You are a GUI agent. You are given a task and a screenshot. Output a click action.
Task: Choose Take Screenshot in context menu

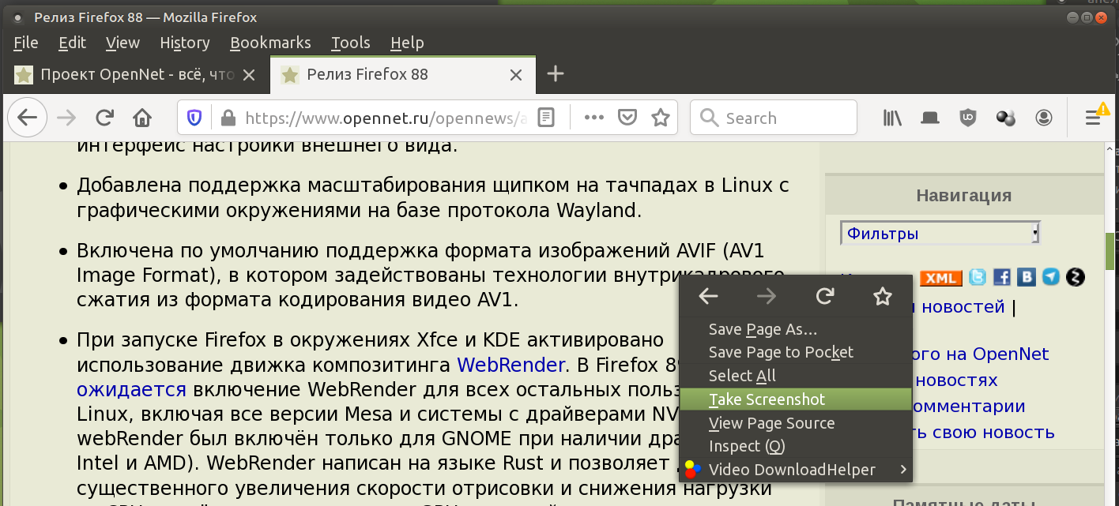[796, 399]
